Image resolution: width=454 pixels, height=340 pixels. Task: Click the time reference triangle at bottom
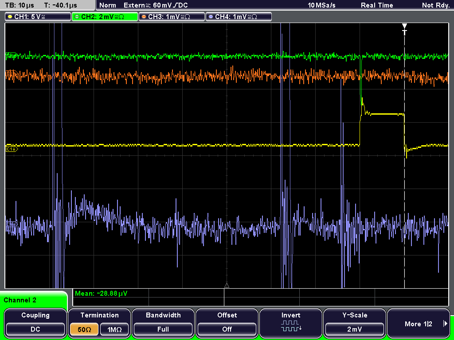point(227,286)
